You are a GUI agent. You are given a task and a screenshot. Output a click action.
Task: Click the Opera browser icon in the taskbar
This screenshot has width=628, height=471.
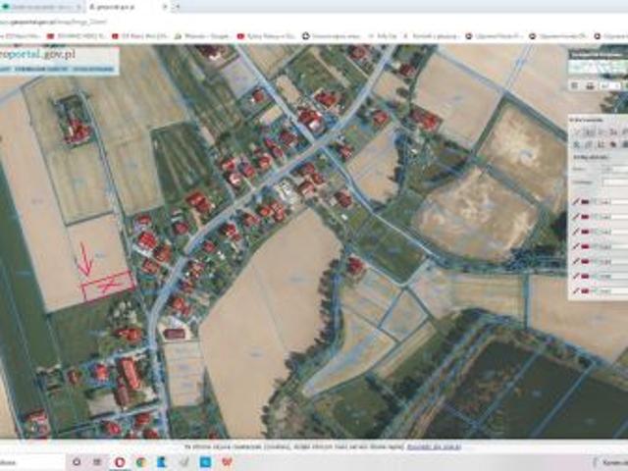pos(120,460)
